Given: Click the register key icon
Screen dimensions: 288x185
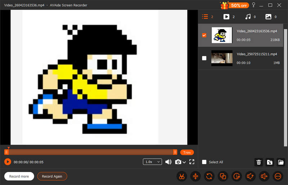Looking at the screenshot, I should (254, 5).
